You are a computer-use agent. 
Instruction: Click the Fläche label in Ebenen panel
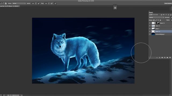(x=168, y=20)
